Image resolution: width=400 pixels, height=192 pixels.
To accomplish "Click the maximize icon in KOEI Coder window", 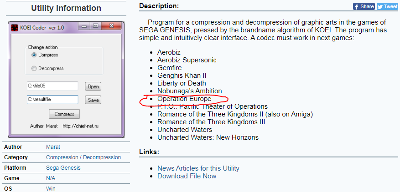I will point(96,26).
